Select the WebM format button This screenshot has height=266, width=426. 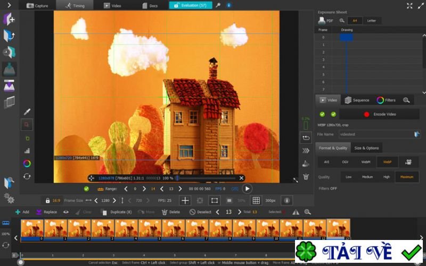pos(366,162)
